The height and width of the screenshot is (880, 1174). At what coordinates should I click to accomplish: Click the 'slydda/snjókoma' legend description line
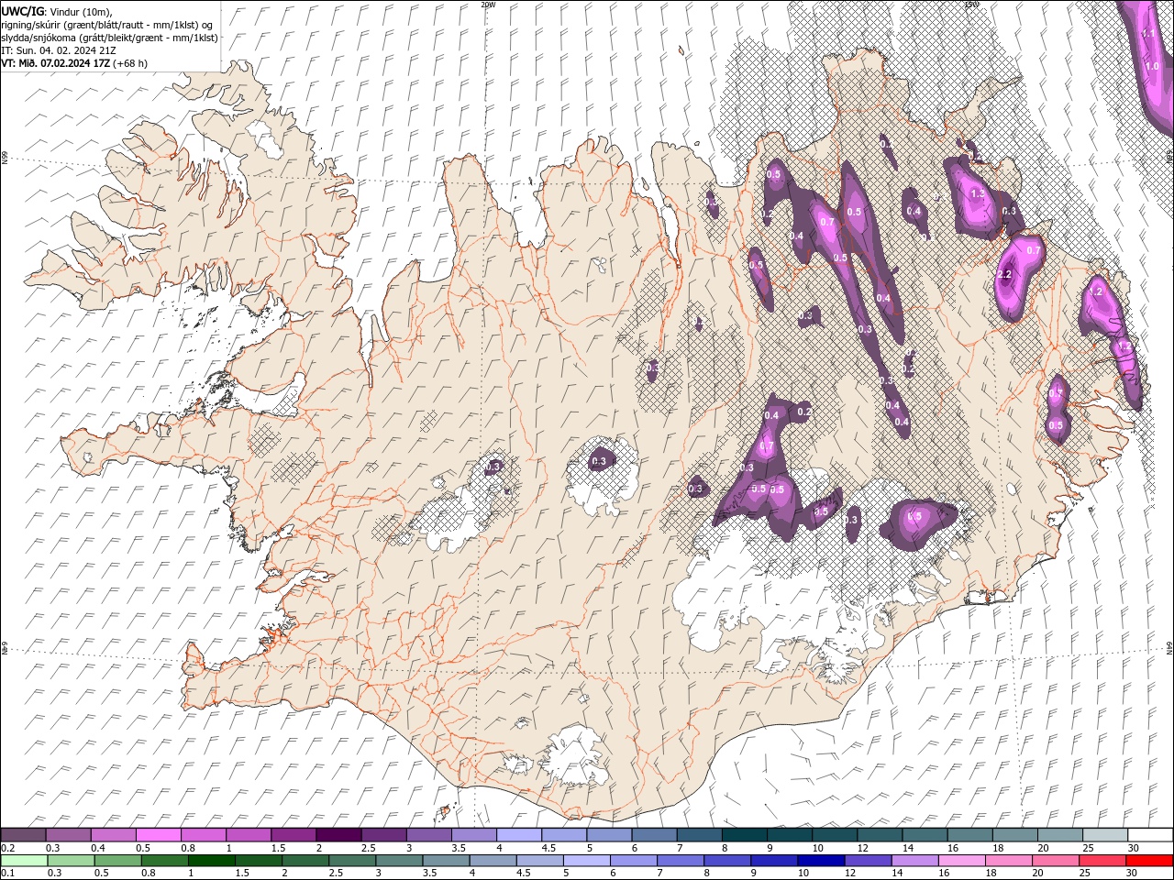pyautogui.click(x=110, y=38)
